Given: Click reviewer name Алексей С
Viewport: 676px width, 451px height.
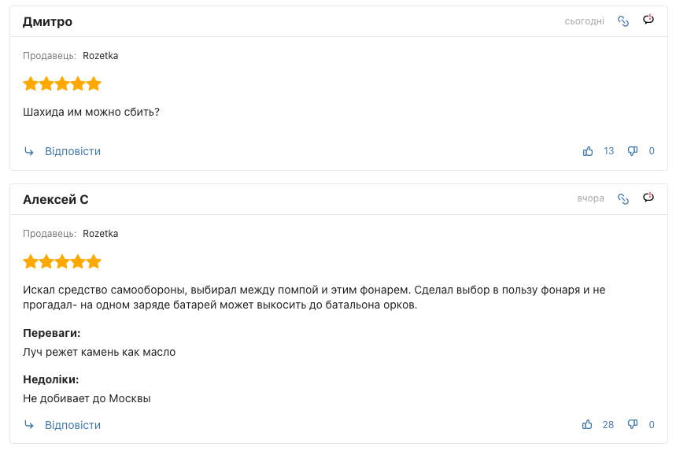Looking at the screenshot, I should tap(56, 199).
